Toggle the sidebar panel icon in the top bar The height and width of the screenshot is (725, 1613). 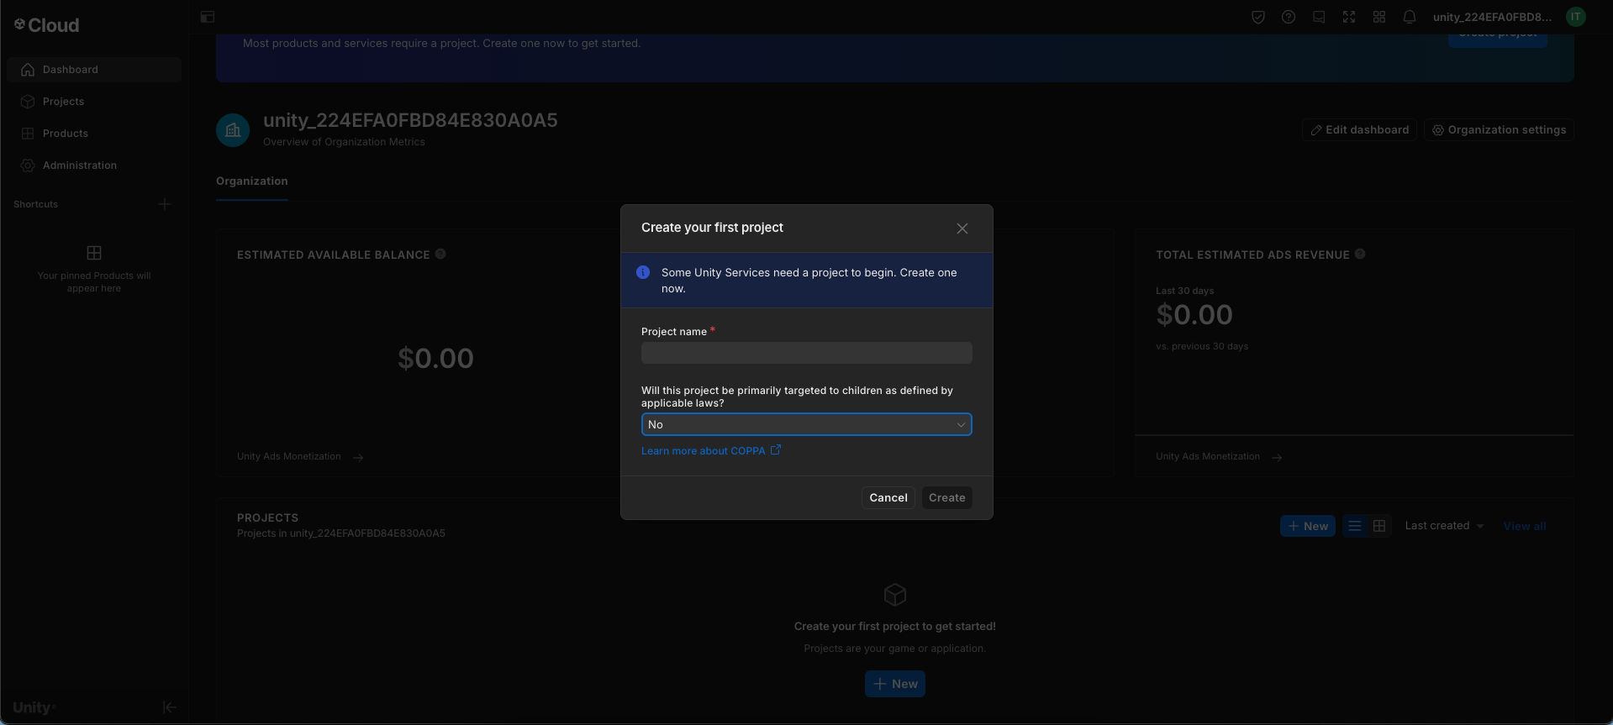pos(208,17)
